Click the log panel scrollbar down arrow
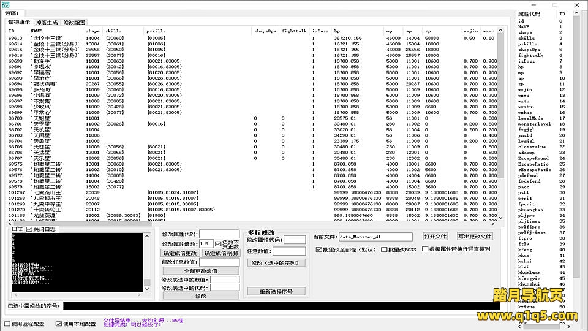Screen dimensions: 588x331 pos(147,289)
